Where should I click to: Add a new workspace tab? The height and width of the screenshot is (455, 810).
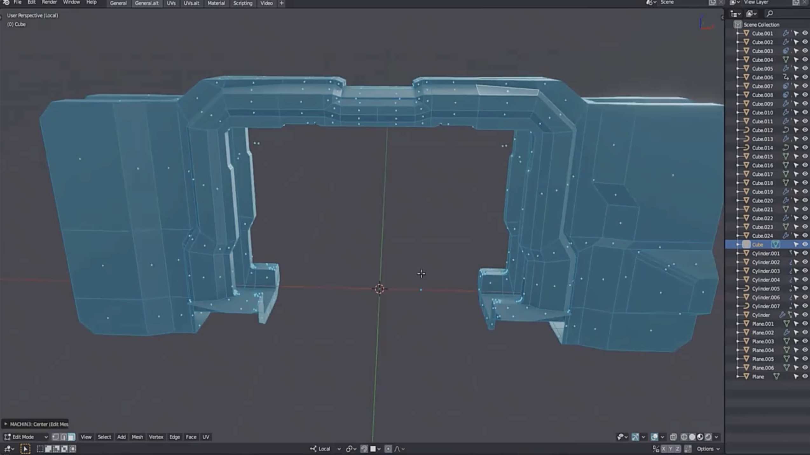(x=281, y=3)
